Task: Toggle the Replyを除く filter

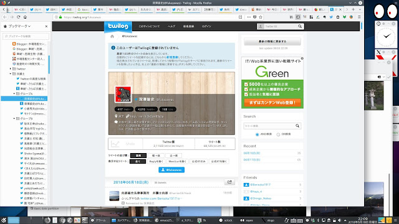Action: 156,161
